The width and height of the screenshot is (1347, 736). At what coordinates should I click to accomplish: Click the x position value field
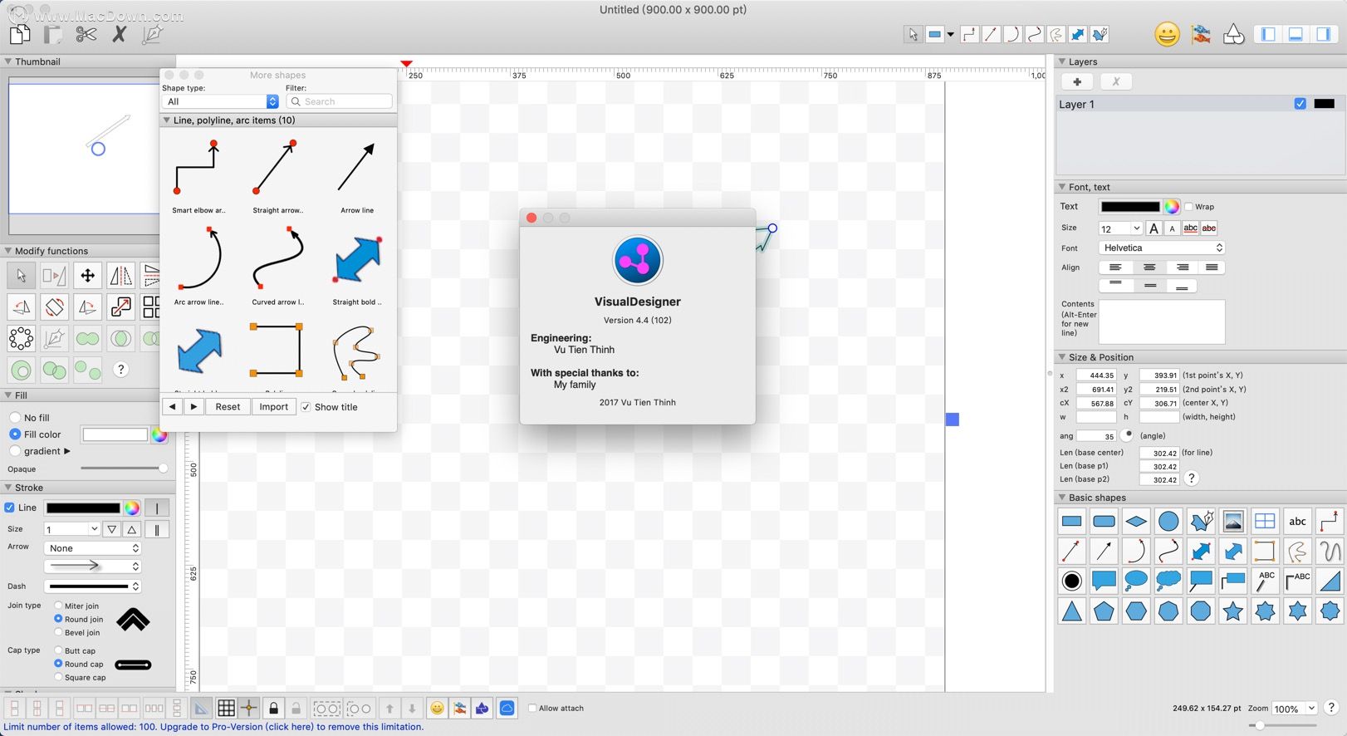(1096, 375)
